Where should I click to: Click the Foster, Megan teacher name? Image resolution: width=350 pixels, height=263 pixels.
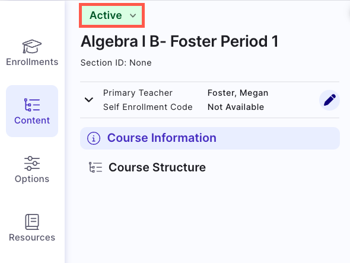[x=238, y=93]
